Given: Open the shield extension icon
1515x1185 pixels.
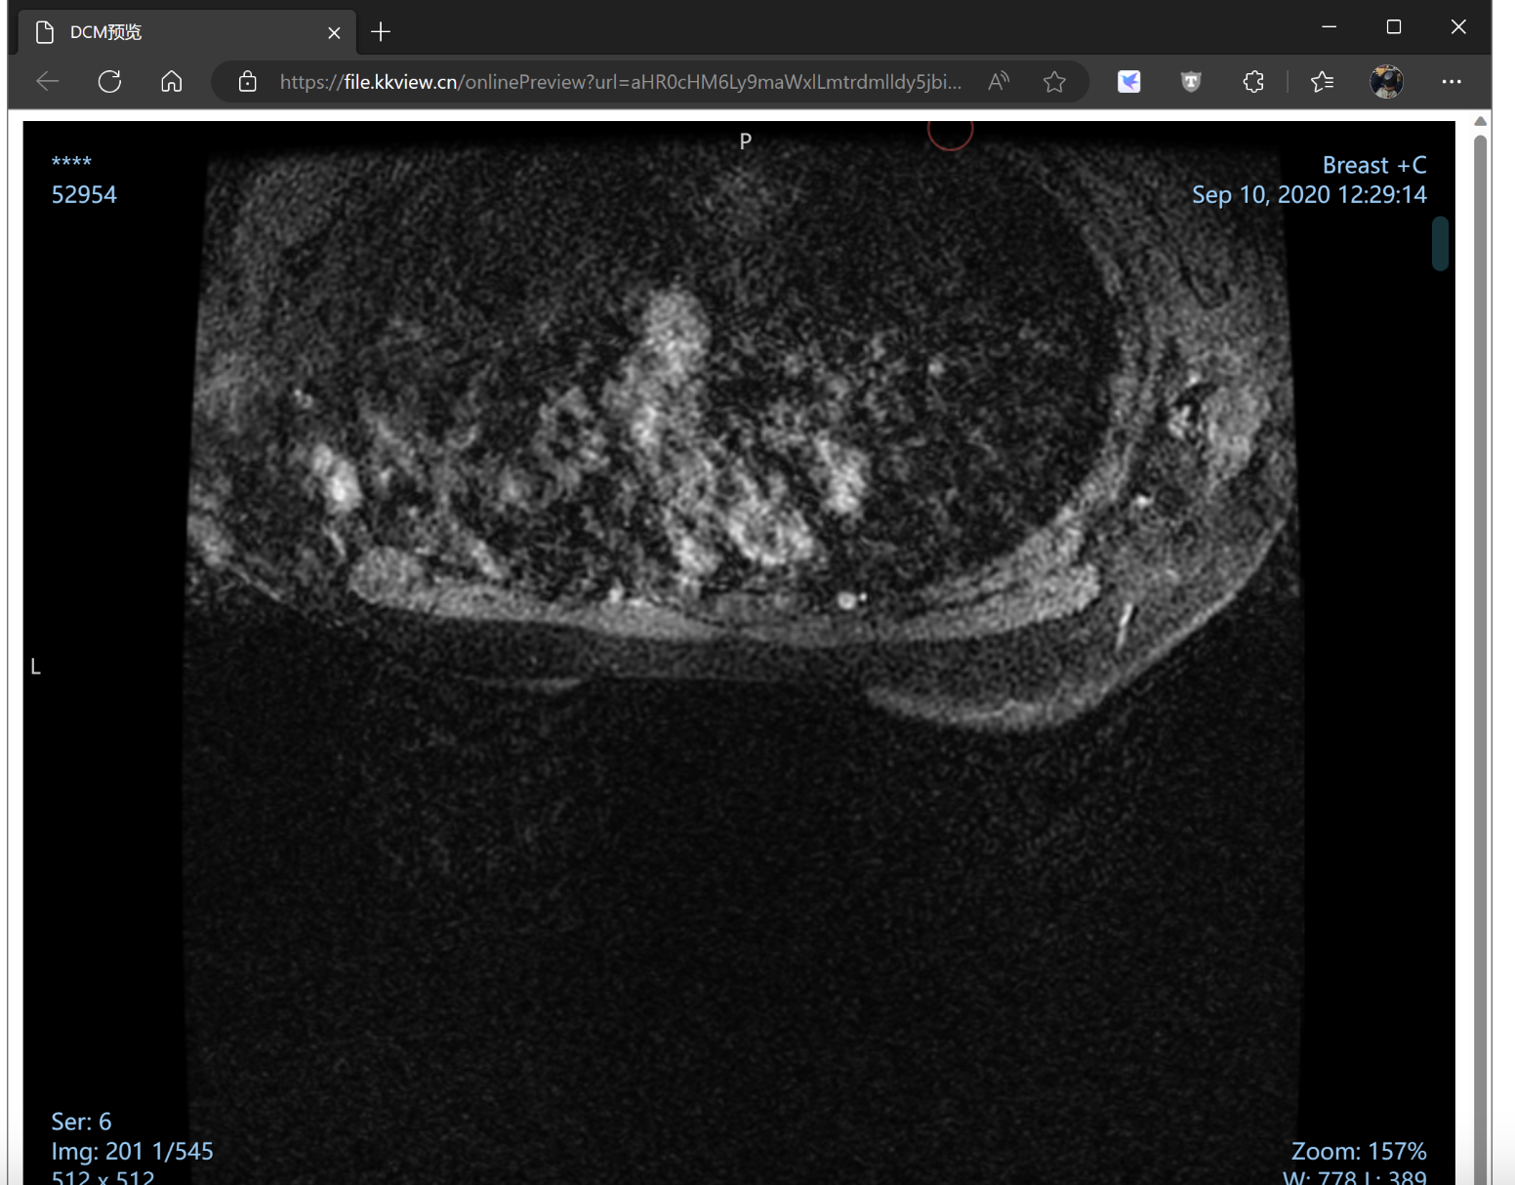Looking at the screenshot, I should pyautogui.click(x=1190, y=82).
